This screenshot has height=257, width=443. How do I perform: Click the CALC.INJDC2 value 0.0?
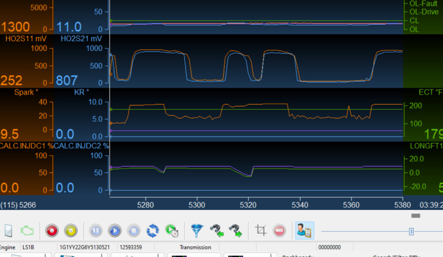click(x=65, y=188)
